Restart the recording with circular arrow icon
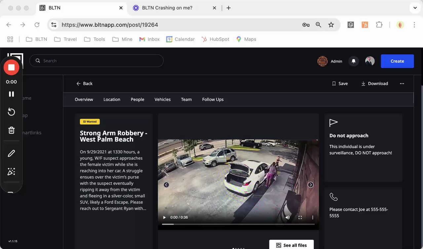Screen dimensions: 423x249 pos(11,112)
